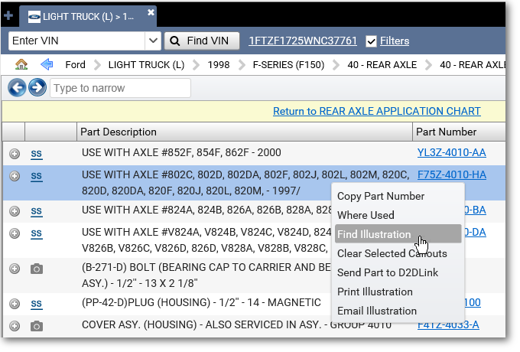Open part number YL3Z-4010-AA link

pos(451,152)
